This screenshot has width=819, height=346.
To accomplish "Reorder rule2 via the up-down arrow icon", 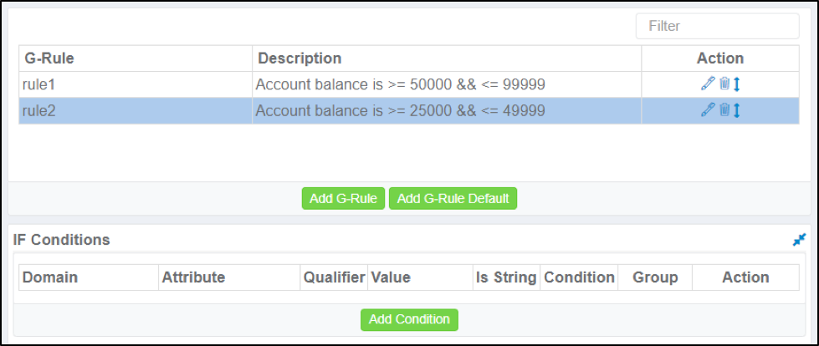I will [736, 110].
